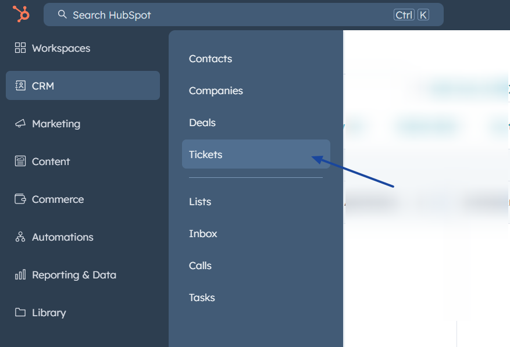Screen dimensions: 510x347
Task: Click the Library folder icon
Action: pos(20,312)
